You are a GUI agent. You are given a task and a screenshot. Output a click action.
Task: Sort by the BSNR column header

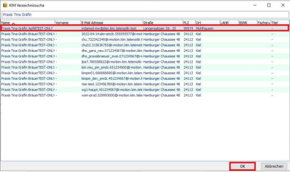[x=248, y=22]
